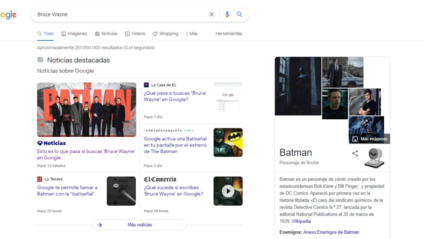
Task: Switch to the Noticias tab
Action: [106, 34]
